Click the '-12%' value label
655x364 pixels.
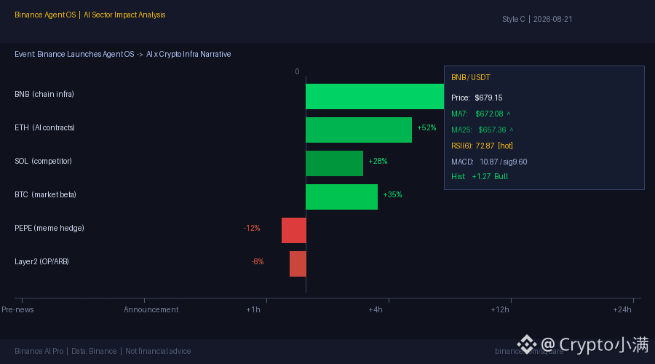pos(252,228)
